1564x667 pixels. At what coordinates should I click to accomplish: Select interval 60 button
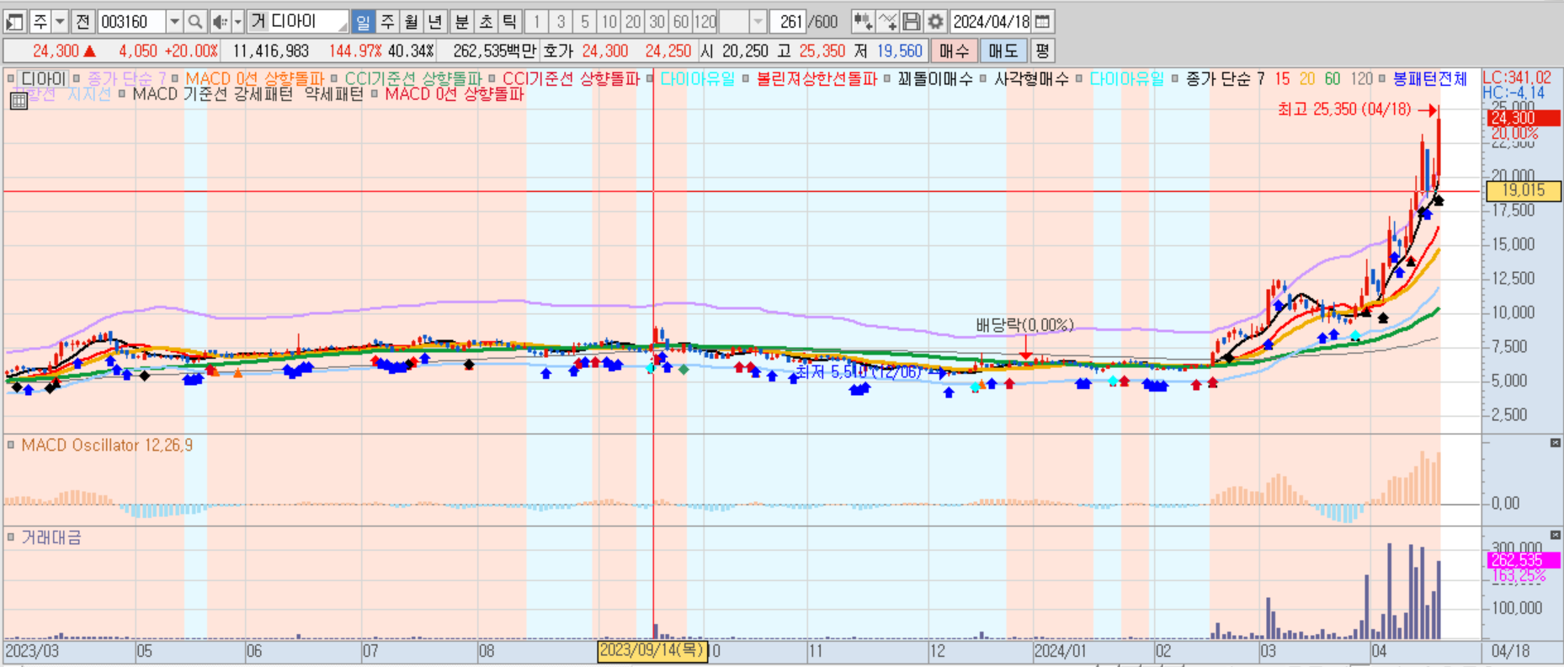point(681,22)
